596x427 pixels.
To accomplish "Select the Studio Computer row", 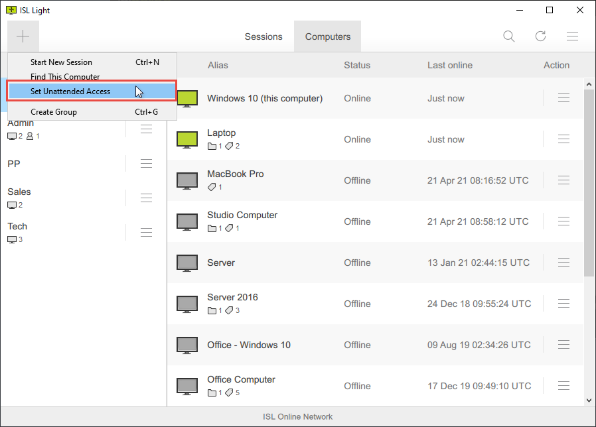I will (332, 221).
